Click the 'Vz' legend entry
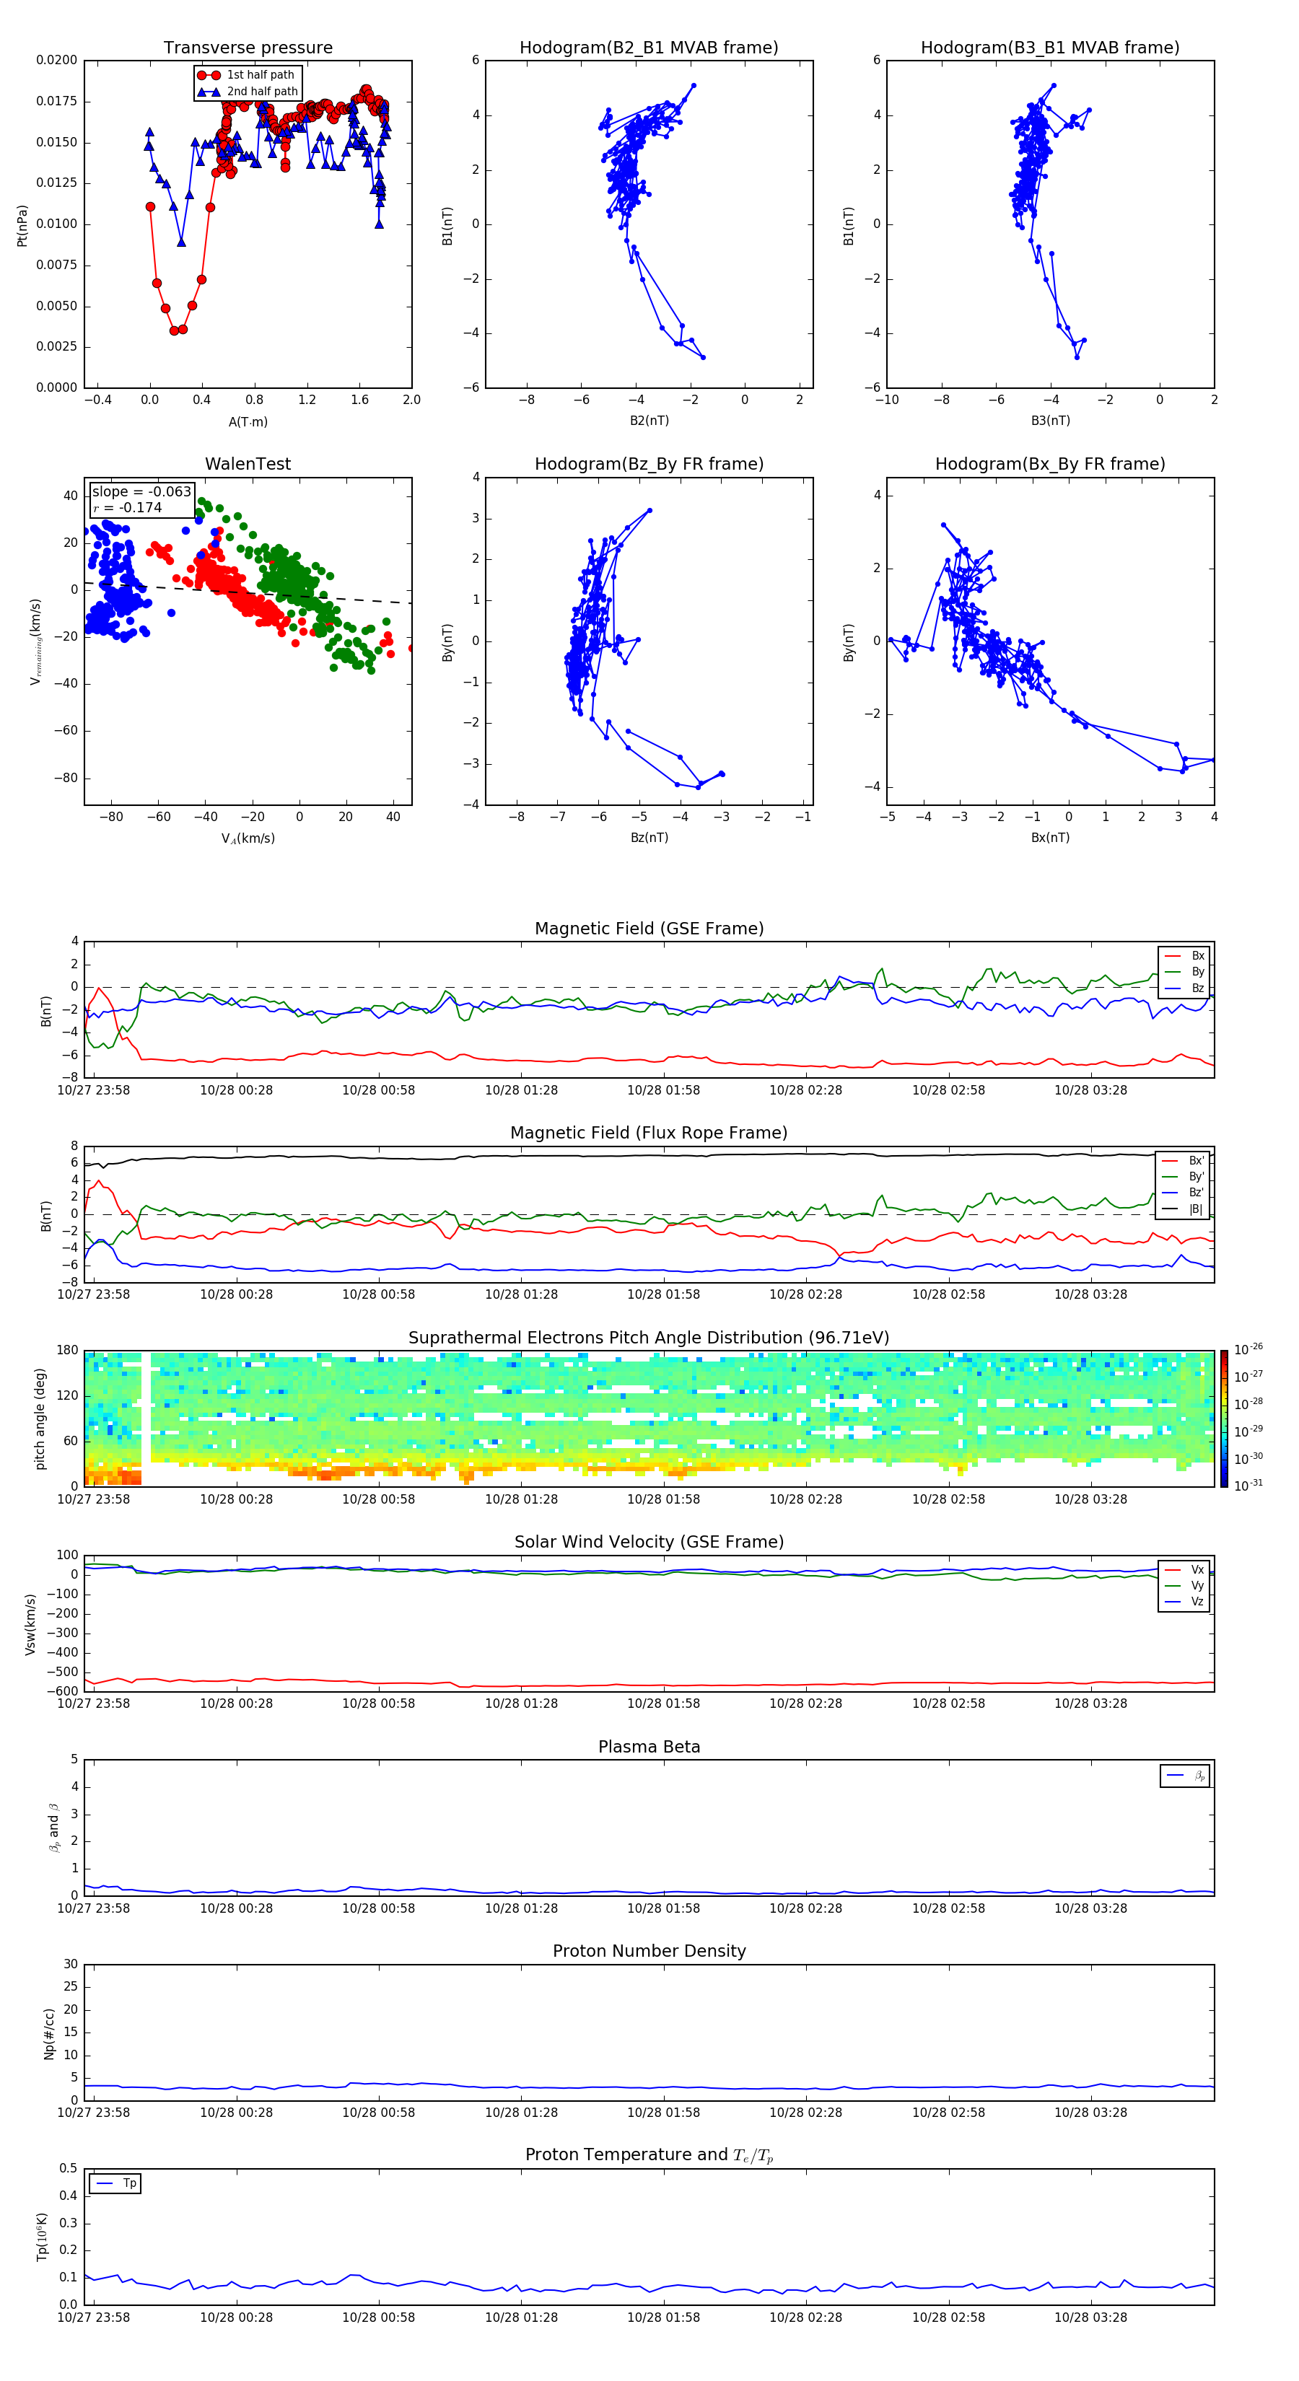Viewport: 1299px width, 2381px height. (1184, 1602)
